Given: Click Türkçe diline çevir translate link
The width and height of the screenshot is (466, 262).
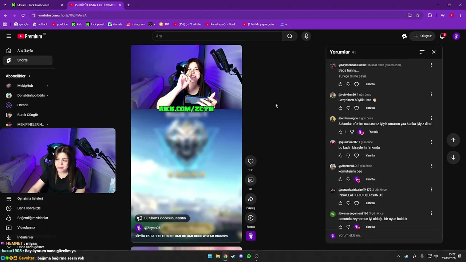Looking at the screenshot, I should pos(352,76).
